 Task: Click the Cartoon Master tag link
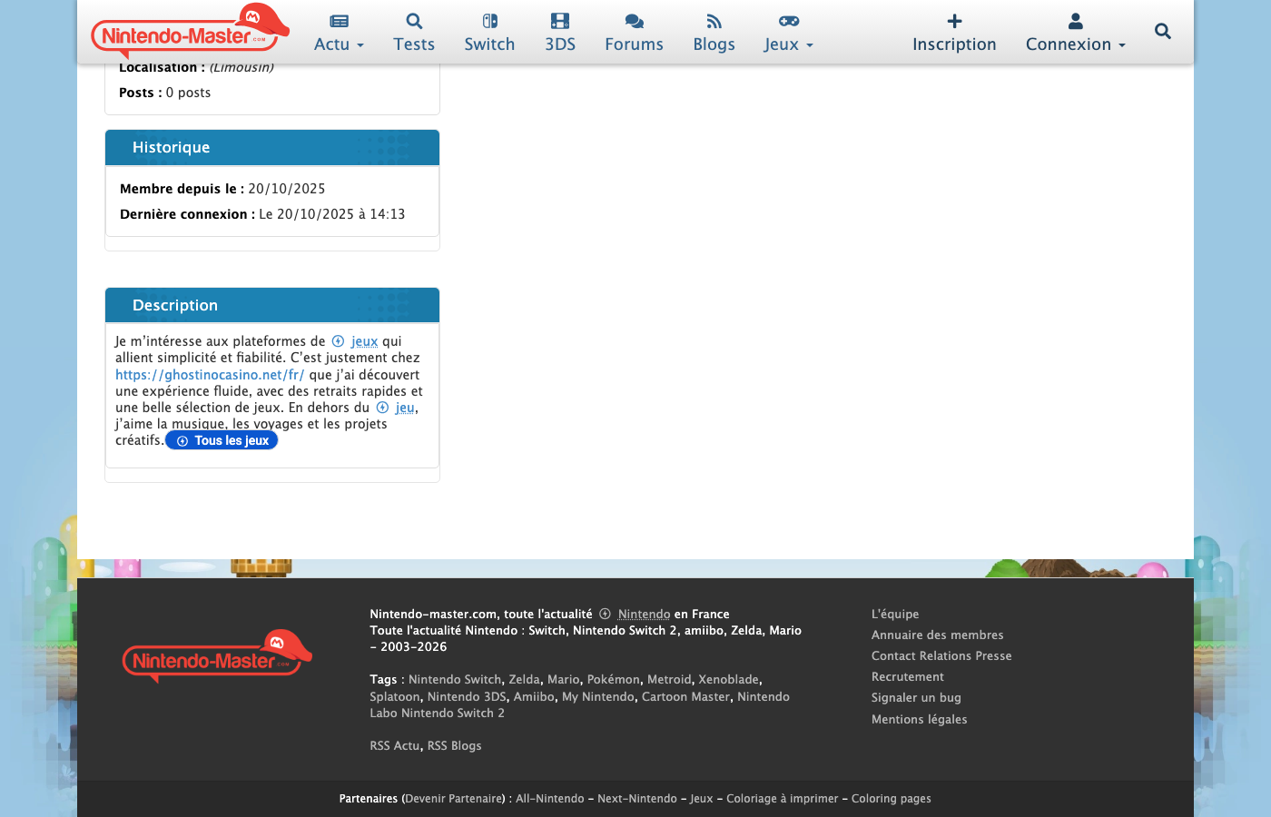click(685, 697)
